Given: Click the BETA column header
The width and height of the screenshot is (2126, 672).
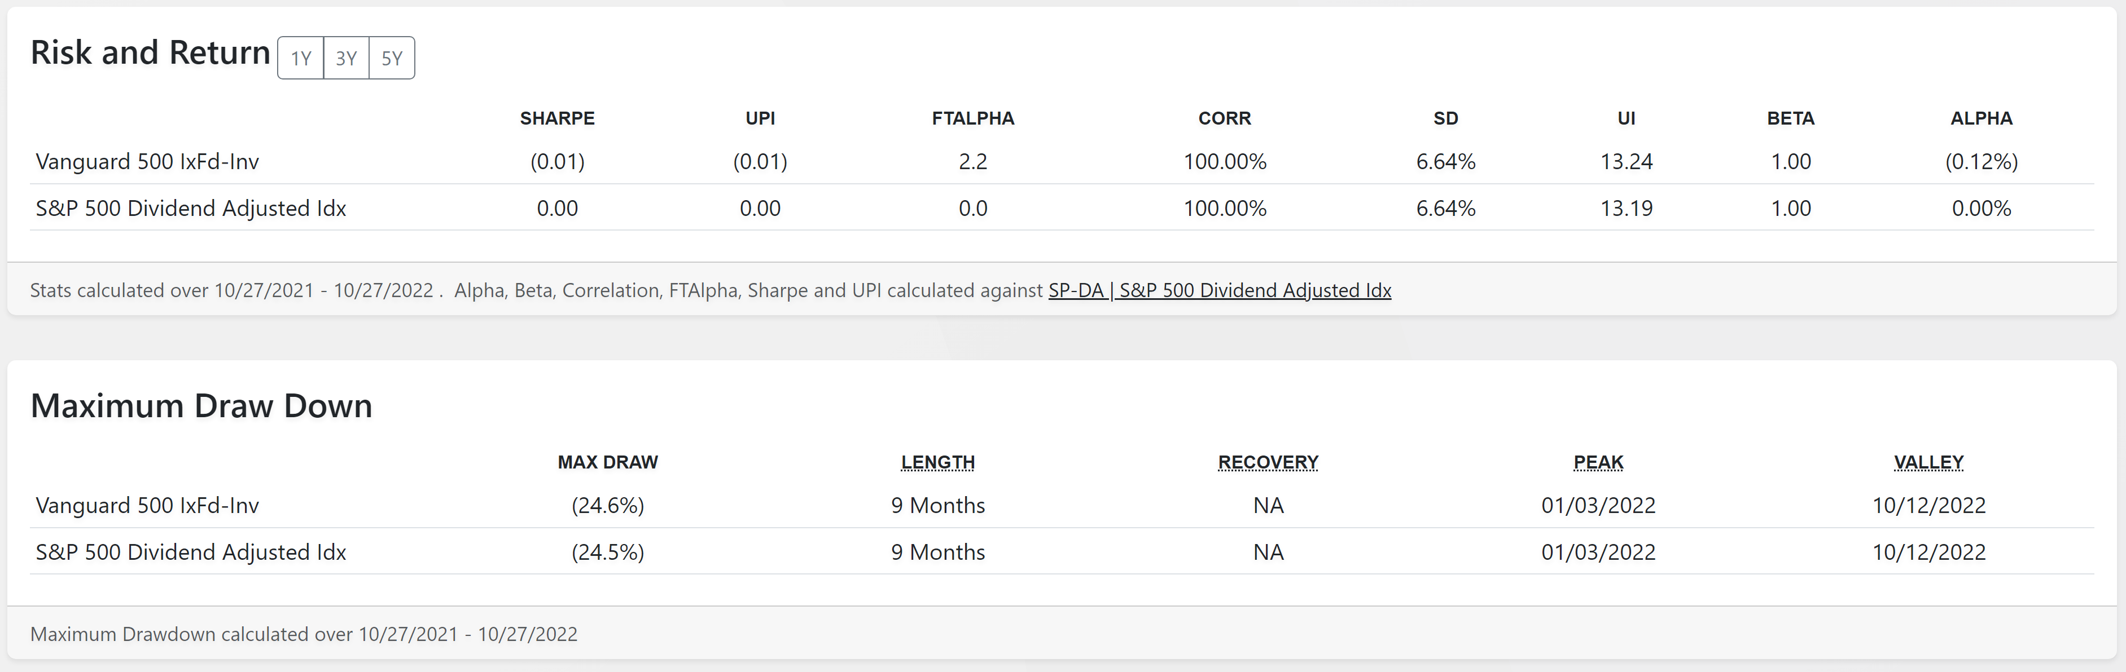Looking at the screenshot, I should click(1791, 119).
